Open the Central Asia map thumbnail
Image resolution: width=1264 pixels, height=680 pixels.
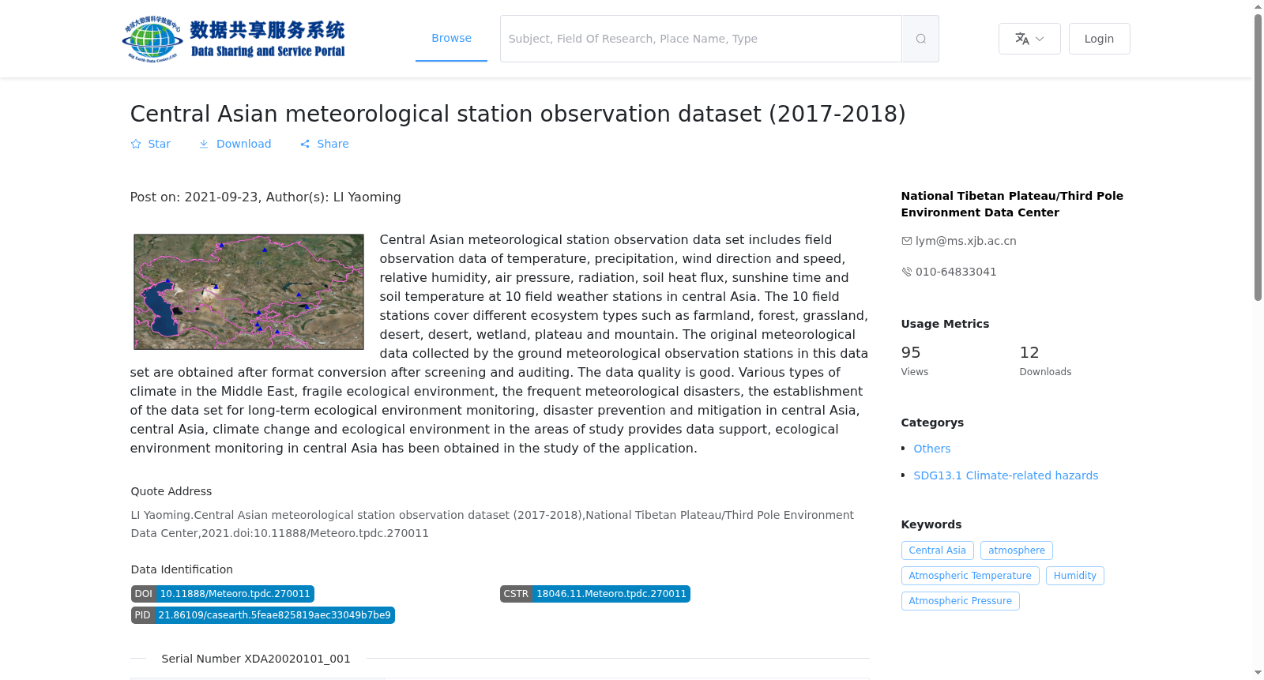coord(249,291)
